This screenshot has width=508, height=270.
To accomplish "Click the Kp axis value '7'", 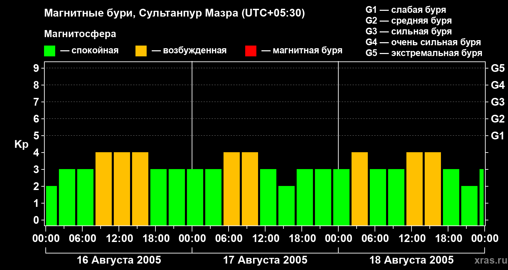I will (x=37, y=102).
